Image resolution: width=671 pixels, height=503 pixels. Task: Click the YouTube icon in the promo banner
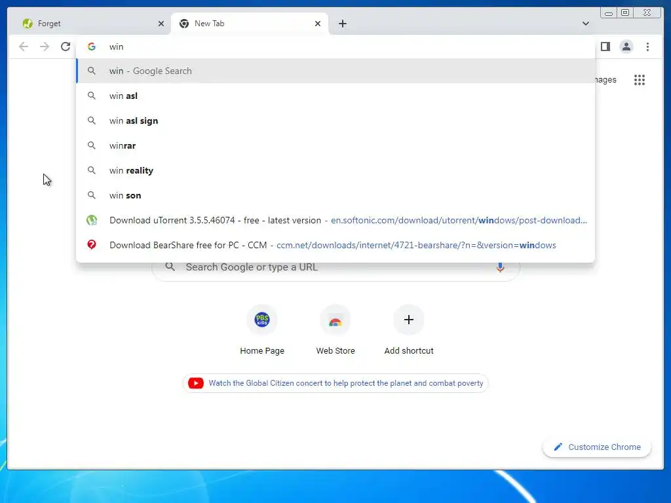coord(196,383)
